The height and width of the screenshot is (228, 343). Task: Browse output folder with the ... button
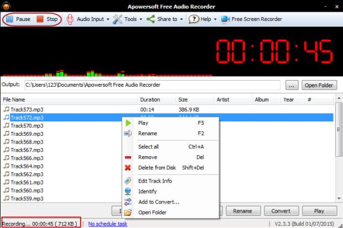[292, 85]
